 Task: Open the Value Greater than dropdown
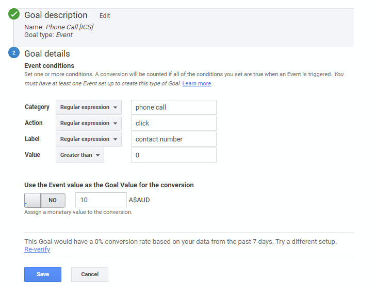click(80, 155)
